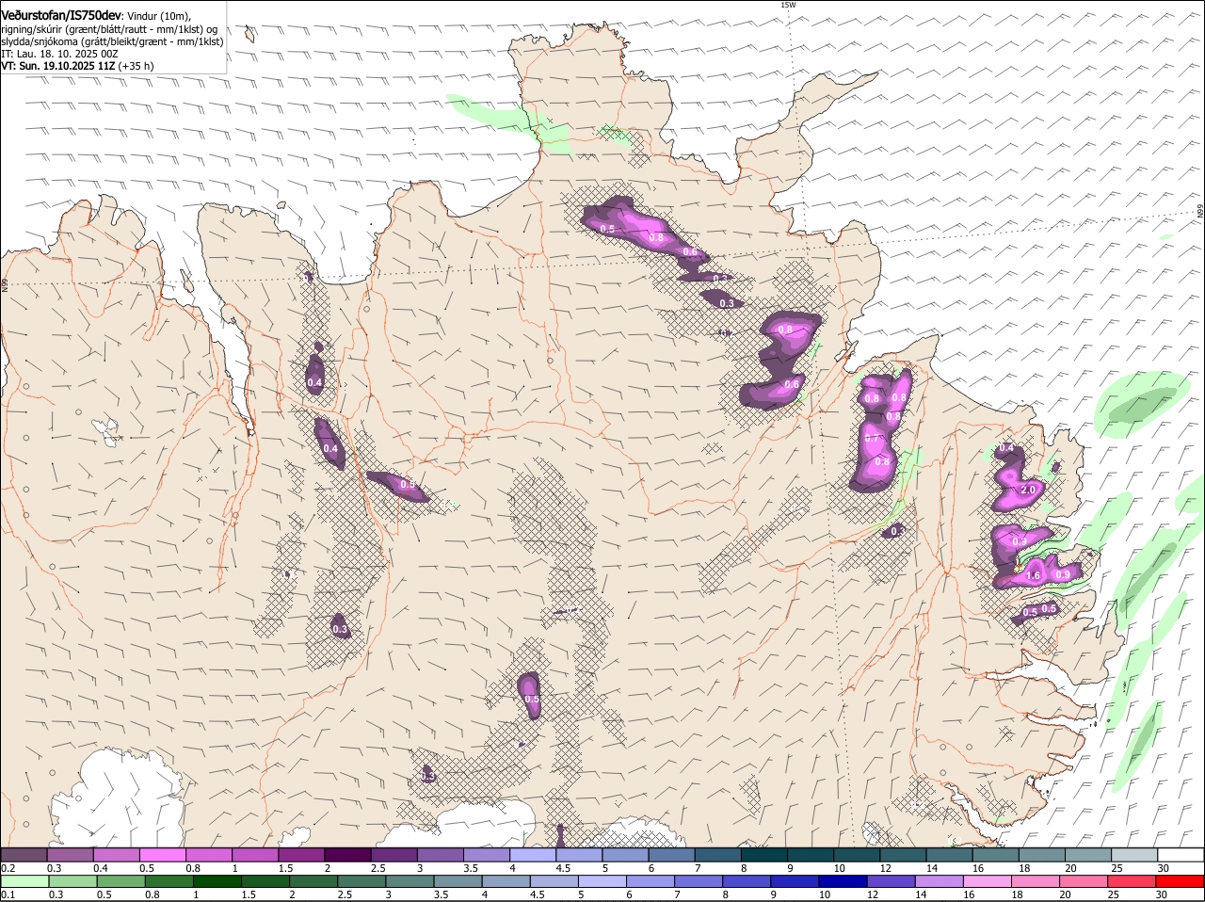Screen dimensions: 1205x902
Task: Click the '15W' longitude label
Action: [788, 5]
